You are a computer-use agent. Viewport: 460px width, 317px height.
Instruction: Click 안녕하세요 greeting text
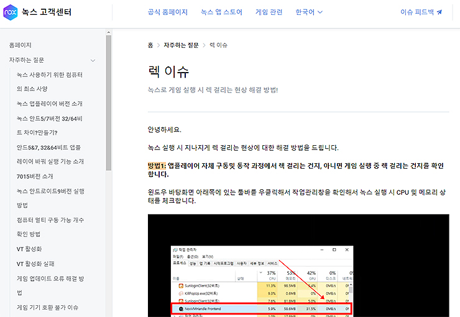165,130
